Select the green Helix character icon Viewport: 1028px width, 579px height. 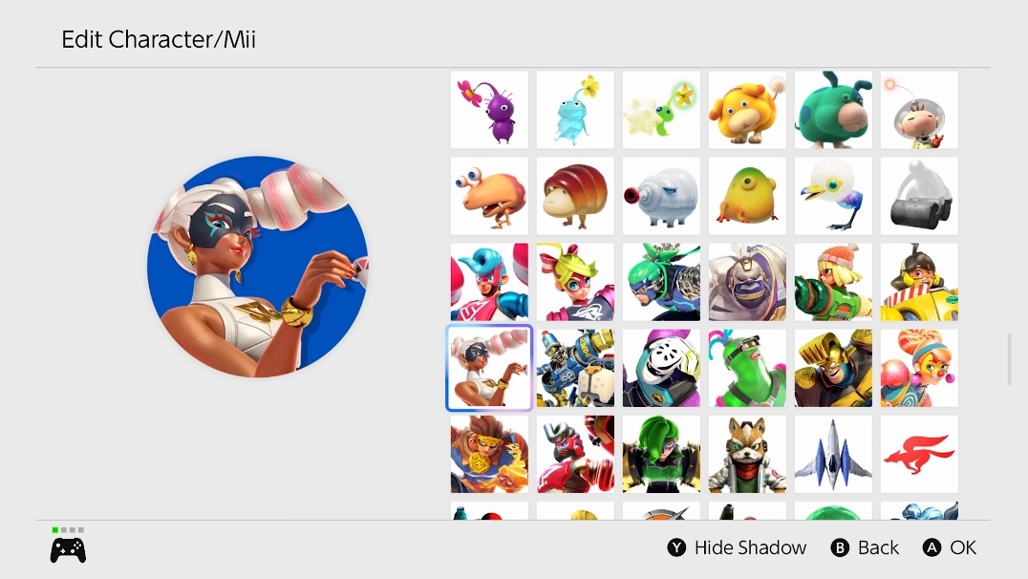click(747, 368)
